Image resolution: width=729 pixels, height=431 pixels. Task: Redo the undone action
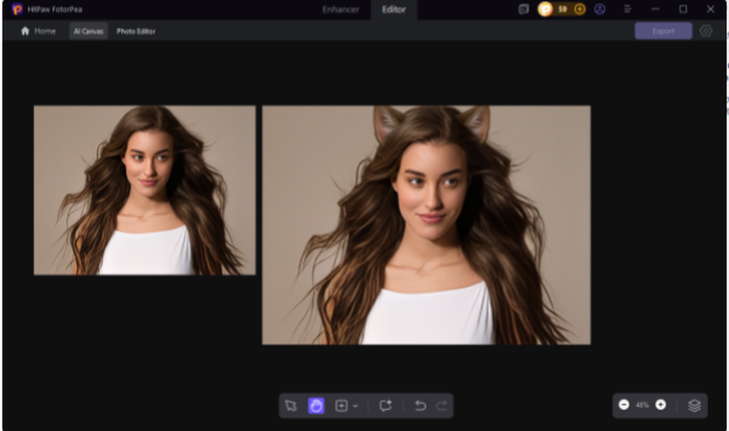(441, 406)
